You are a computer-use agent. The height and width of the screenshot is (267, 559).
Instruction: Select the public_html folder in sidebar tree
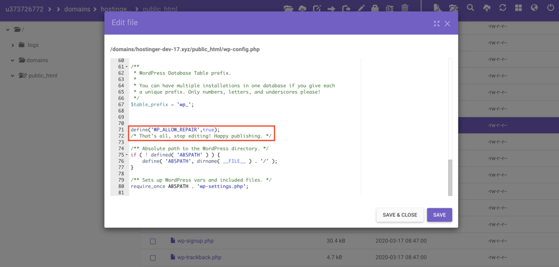point(43,75)
